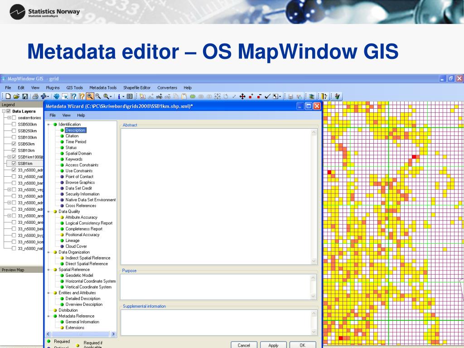Image resolution: width=464 pixels, height=348 pixels.
Task: Click the metadata tree horizontal scrollbar thumb
Action: [x=80, y=334]
